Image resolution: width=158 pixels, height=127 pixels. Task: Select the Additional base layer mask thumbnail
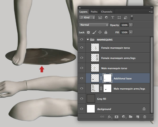click(x=108, y=78)
